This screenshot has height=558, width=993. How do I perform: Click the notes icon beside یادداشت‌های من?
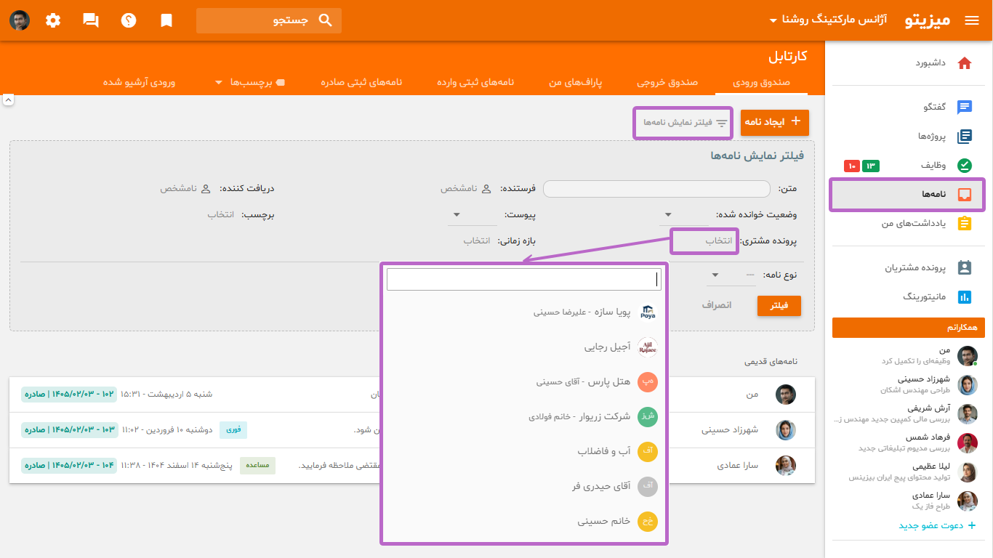(x=965, y=224)
